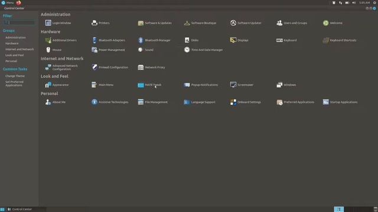Open the Disks utility
The height and width of the screenshot is (212, 378).
191,40
